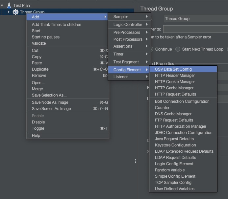This screenshot has height=199, width=228.
Task: Select Start Next Thread Loop radio button
Action: (x=178, y=49)
